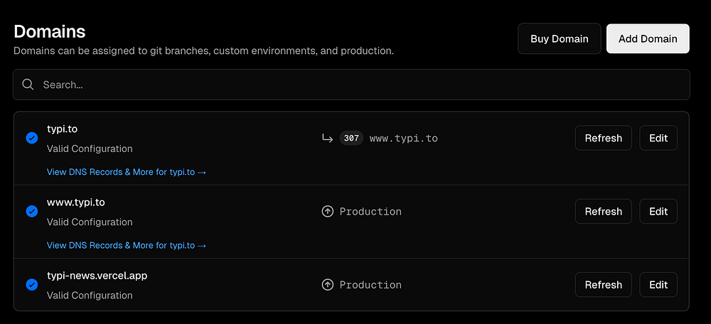Open View DNS Records link under typi.to
Viewport: 711px width, 324px height.
tap(127, 172)
